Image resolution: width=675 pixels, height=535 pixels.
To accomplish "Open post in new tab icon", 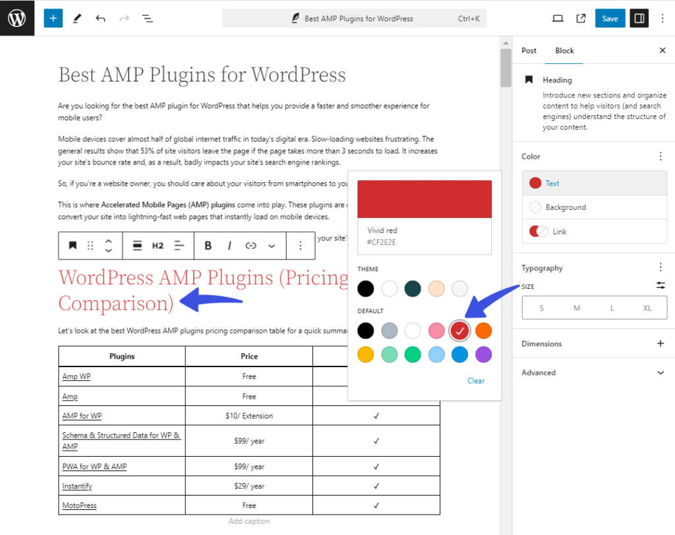I will point(581,18).
